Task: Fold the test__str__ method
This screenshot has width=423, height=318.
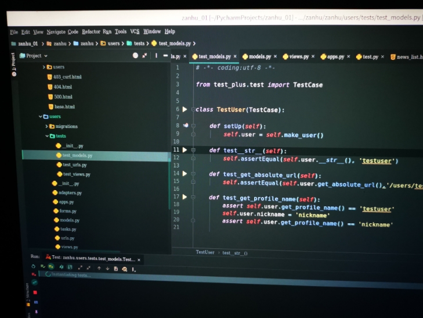Action: coord(193,150)
